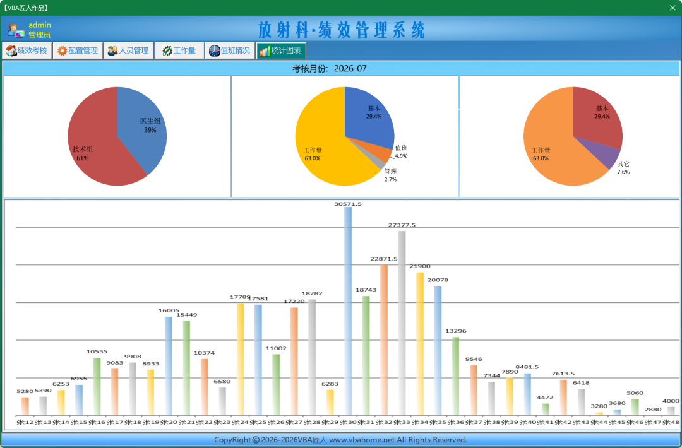Click the blue bar valued 20078
This screenshot has height=448, width=682.
(x=438, y=350)
